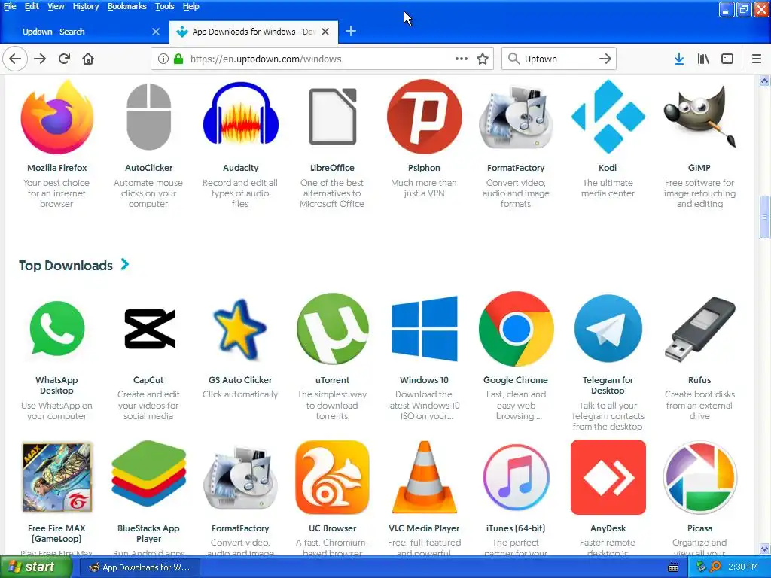This screenshot has height=578, width=771.
Task: Bookmark this page with the star
Action: click(483, 59)
